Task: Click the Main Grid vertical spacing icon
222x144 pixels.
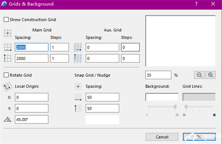Action: click(x=7, y=58)
